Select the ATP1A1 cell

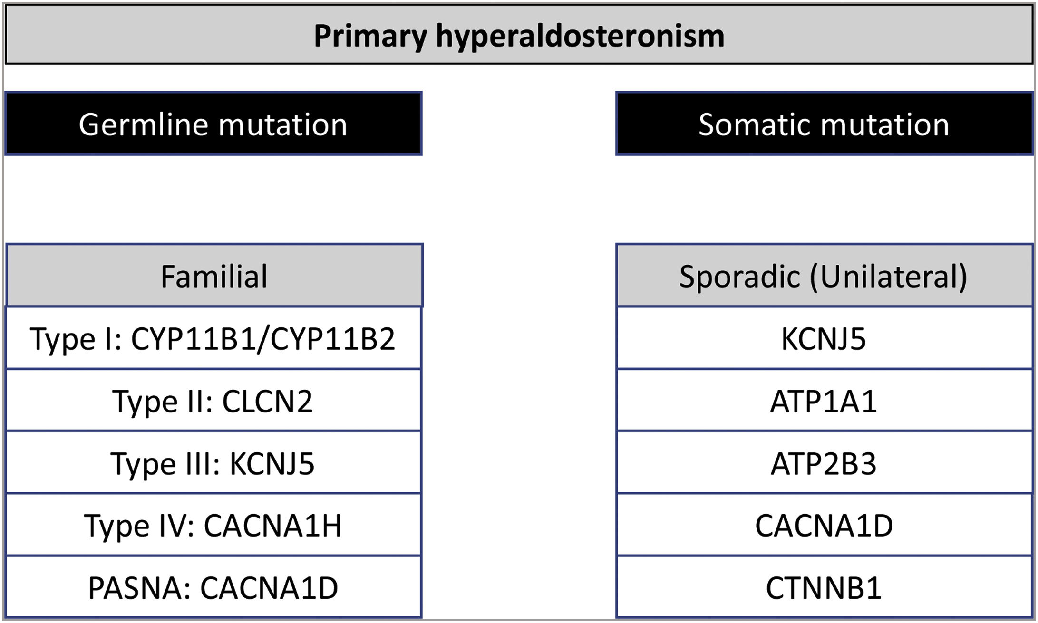(824, 401)
